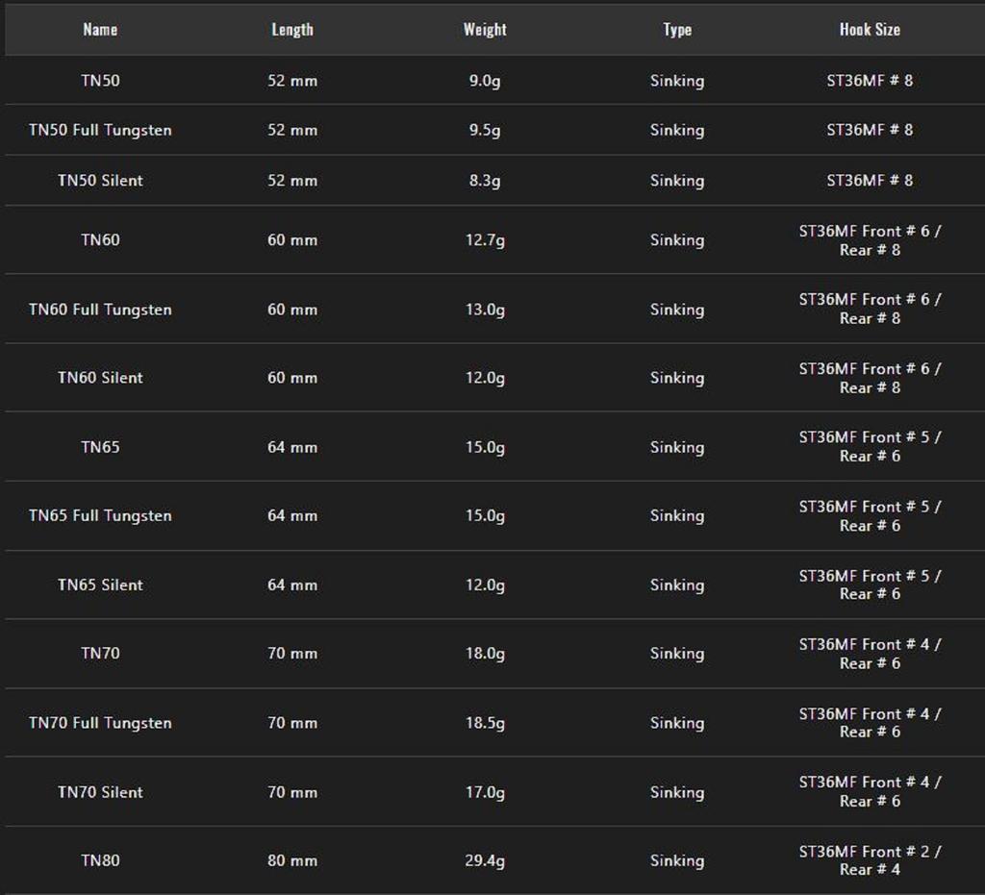This screenshot has width=985, height=895.
Task: Click the TN70 Full Tungsten row name
Action: pyautogui.click(x=100, y=723)
